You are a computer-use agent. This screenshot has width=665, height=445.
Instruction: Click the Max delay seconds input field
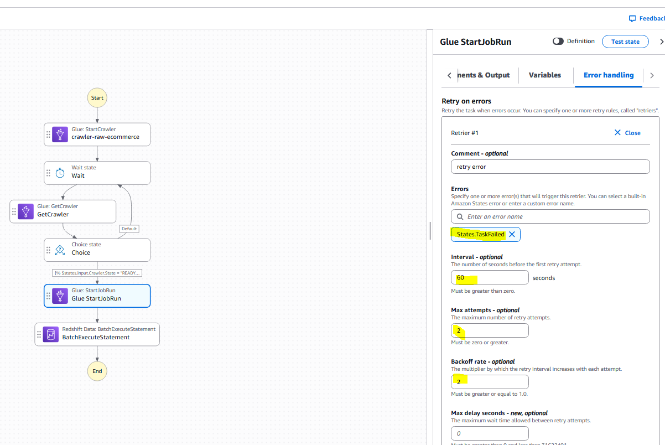[490, 433]
